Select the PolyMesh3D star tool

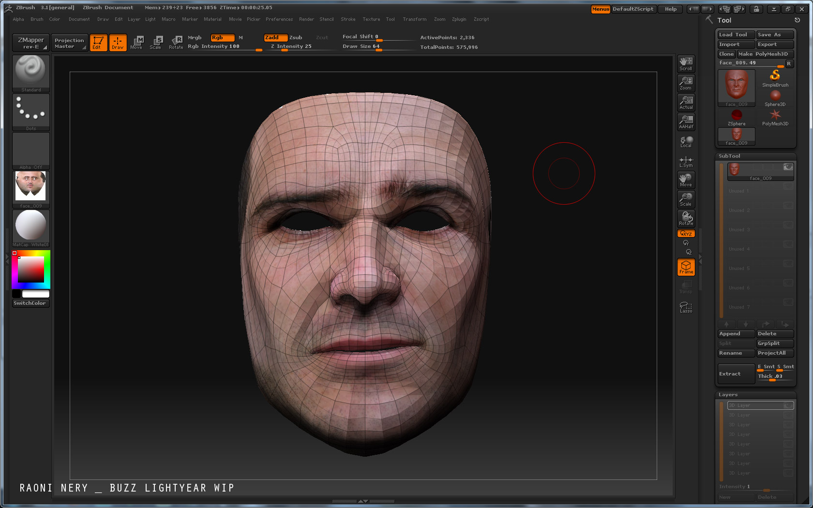[x=775, y=117]
